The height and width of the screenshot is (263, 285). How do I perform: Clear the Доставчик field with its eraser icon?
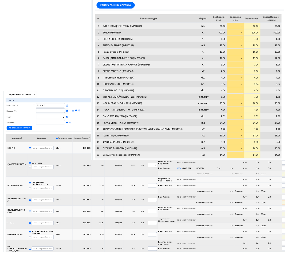(x=67, y=122)
